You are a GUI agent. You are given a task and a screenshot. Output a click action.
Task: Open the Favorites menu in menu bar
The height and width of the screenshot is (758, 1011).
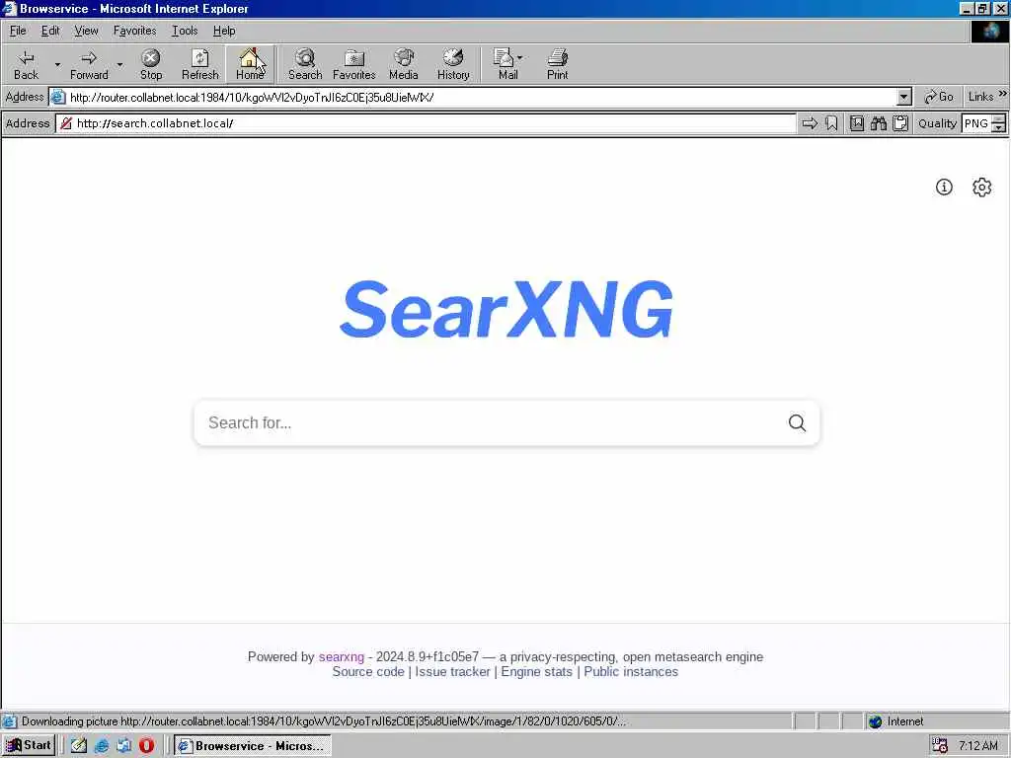click(134, 31)
